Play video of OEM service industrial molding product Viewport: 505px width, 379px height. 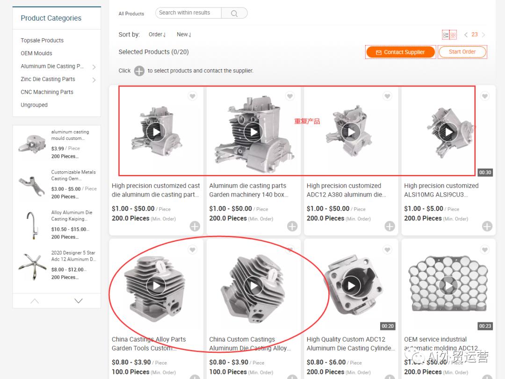tap(448, 285)
